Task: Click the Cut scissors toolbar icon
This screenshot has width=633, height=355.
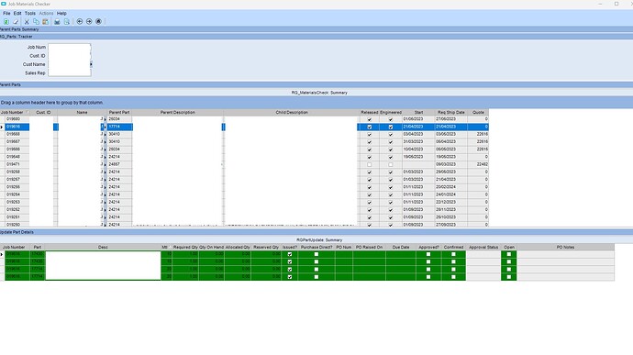Action: pos(27,21)
